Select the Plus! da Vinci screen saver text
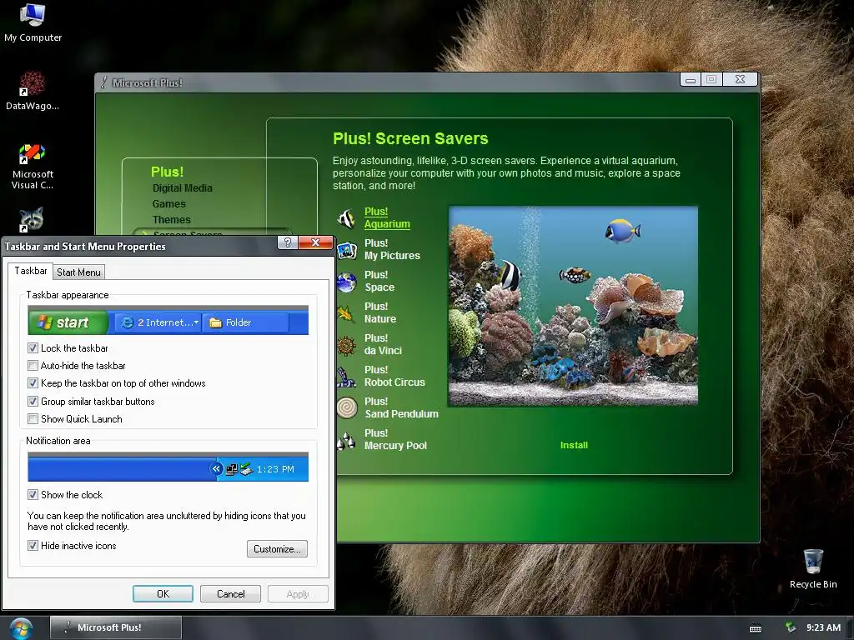This screenshot has width=854, height=640. pyautogui.click(x=384, y=344)
